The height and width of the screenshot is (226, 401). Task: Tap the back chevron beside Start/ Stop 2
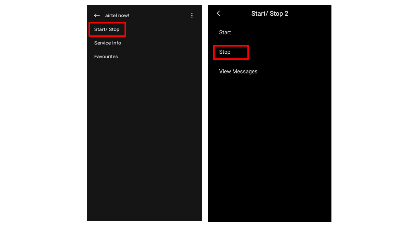[x=218, y=13]
